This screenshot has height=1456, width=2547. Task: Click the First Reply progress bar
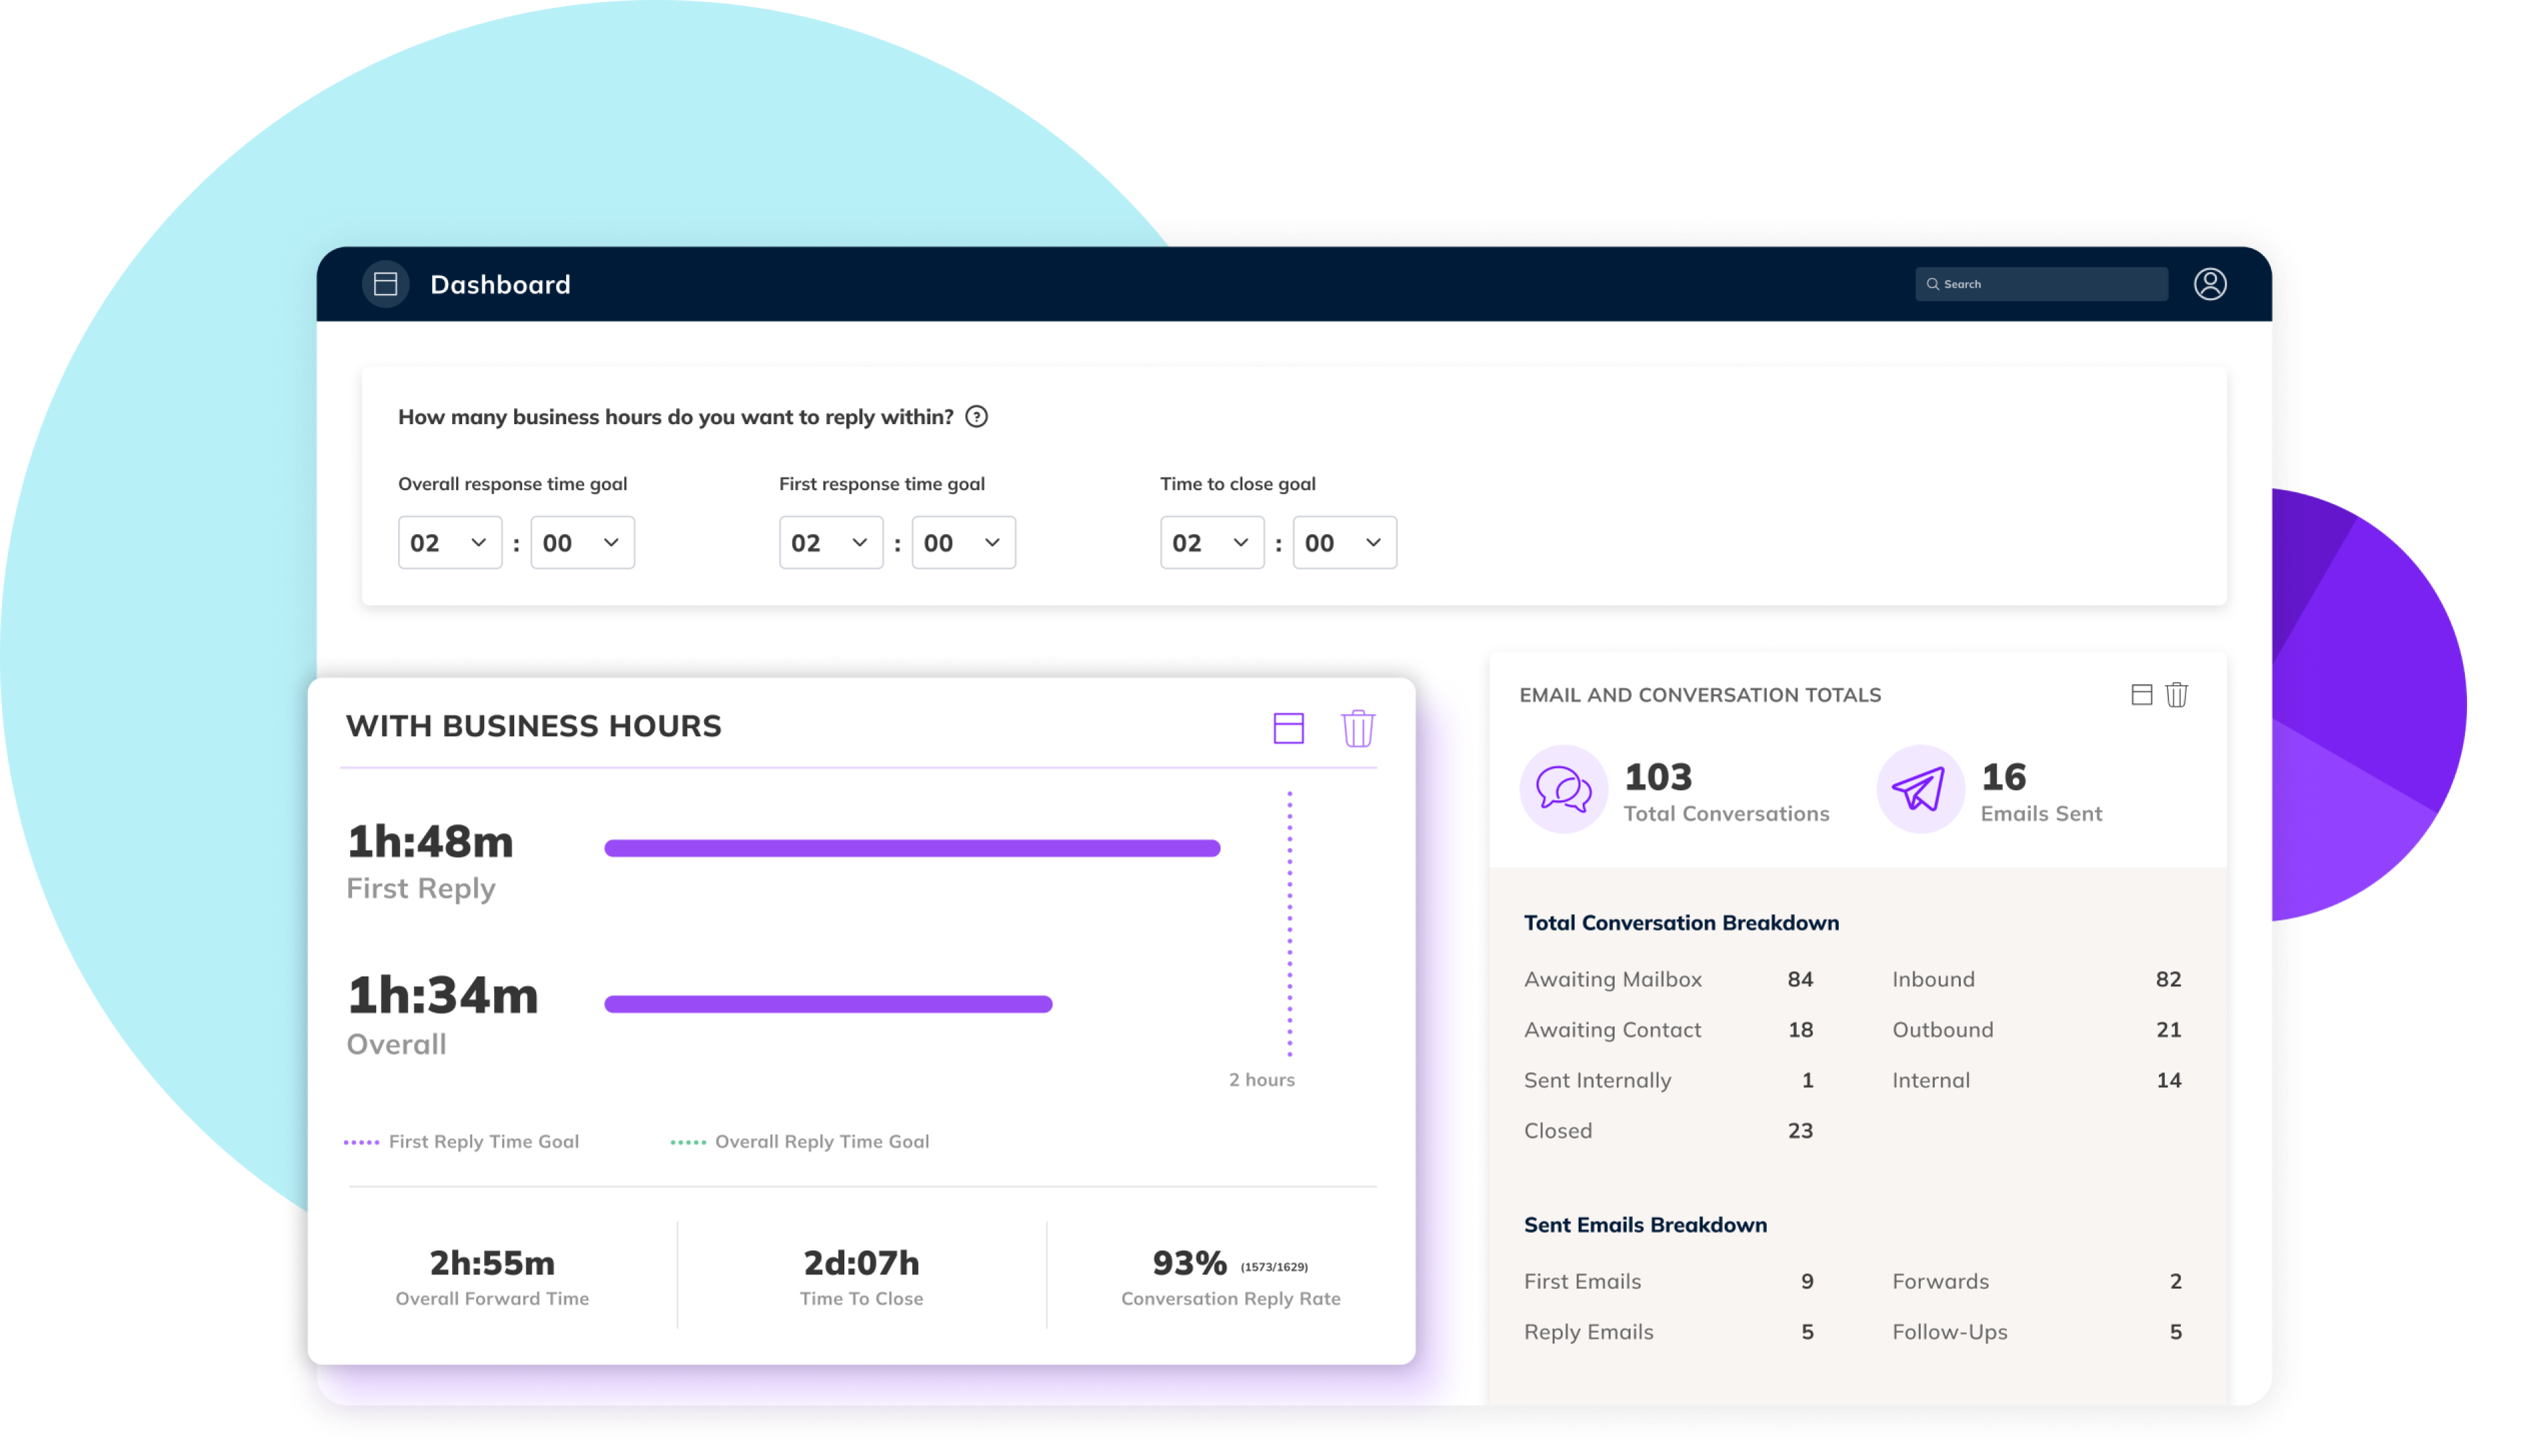click(x=912, y=849)
